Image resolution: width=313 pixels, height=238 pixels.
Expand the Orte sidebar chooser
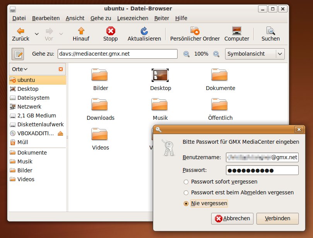(x=20, y=69)
